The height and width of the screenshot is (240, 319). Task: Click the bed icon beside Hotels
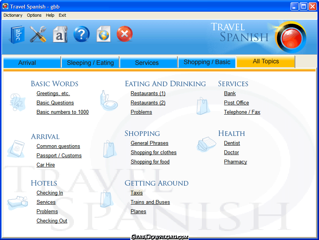(x=18, y=203)
